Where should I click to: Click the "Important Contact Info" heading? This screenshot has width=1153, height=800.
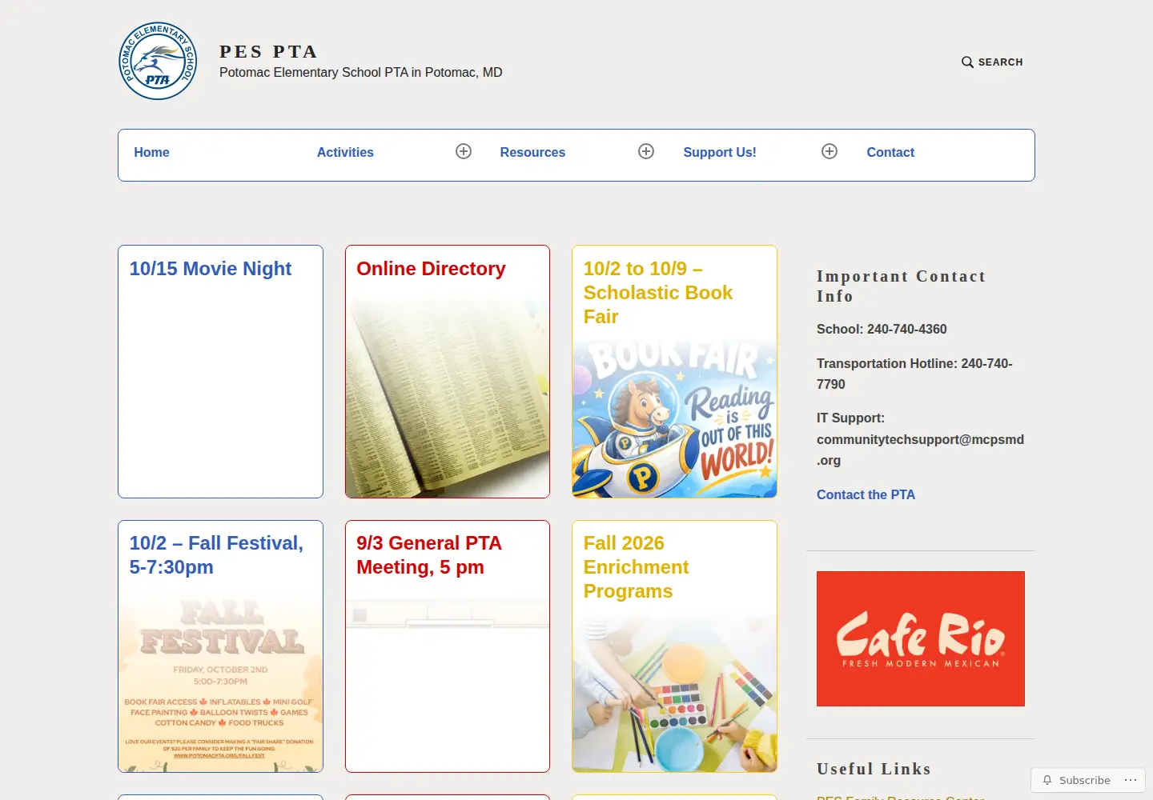(x=901, y=286)
